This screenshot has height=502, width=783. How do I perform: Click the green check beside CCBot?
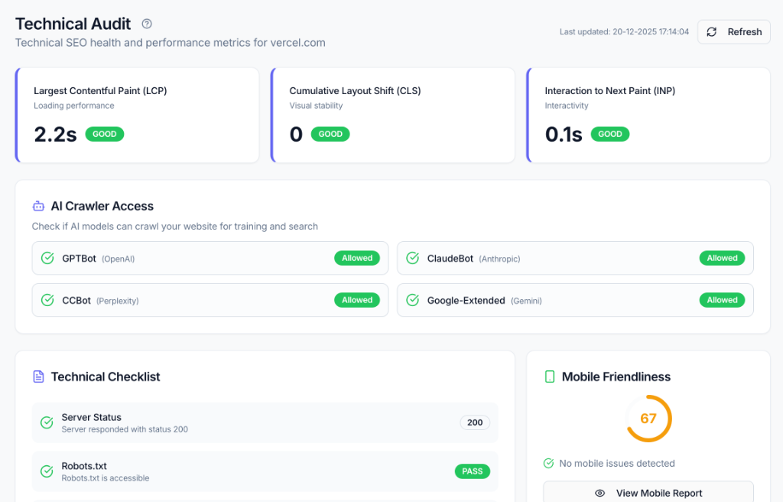[46, 300]
